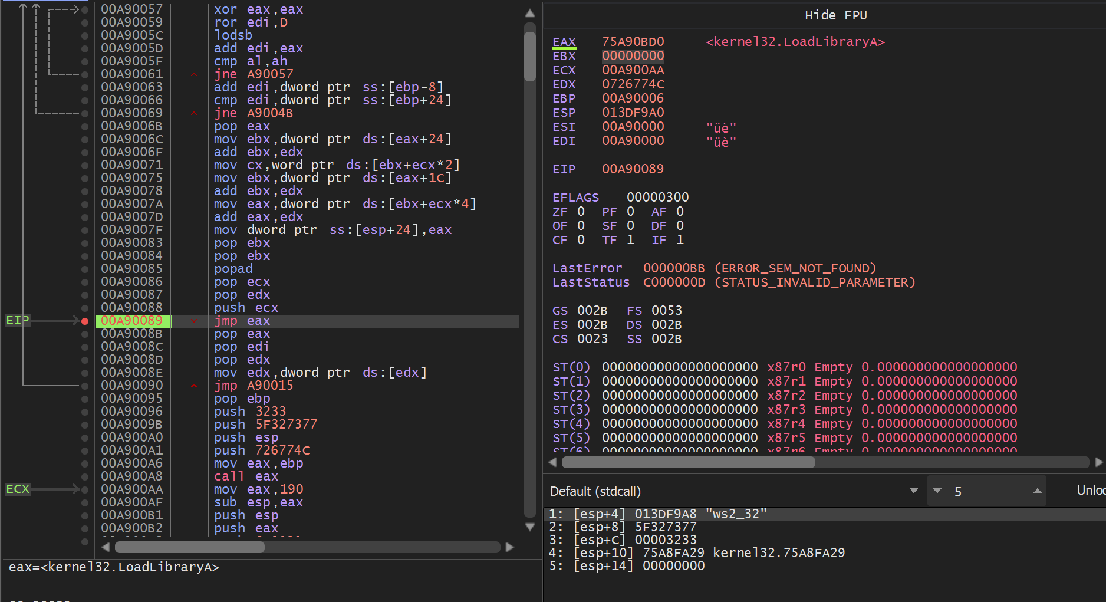Viewport: 1106px width, 602px height.
Task: Click the upward jump arrow beside jne A90057
Action: coord(194,74)
